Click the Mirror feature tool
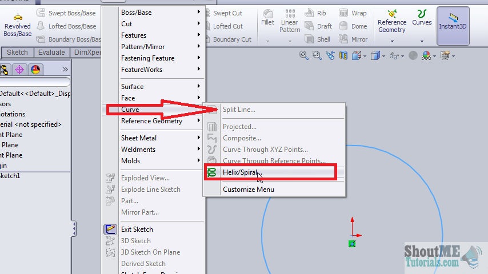Viewport: 488px width, 274px height. point(353,39)
